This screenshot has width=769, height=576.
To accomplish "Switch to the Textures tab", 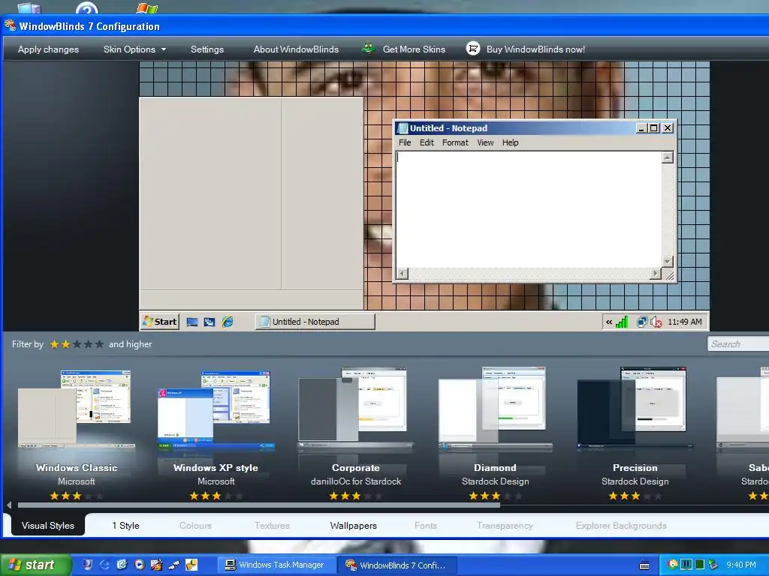I will click(272, 526).
